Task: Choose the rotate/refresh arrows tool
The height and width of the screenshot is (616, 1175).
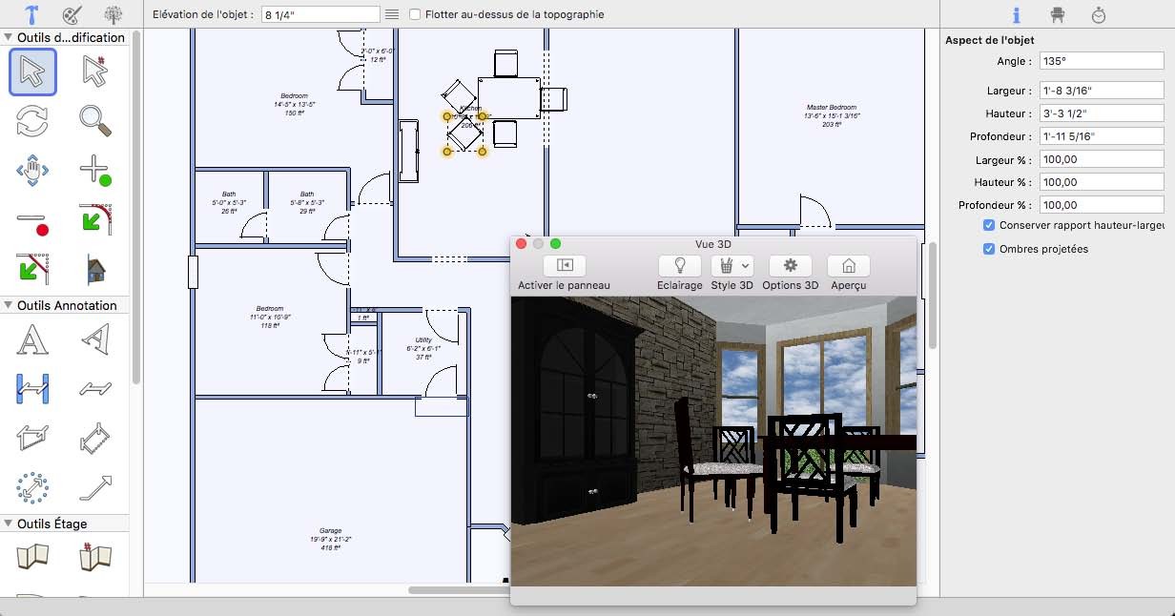Action: [x=32, y=121]
